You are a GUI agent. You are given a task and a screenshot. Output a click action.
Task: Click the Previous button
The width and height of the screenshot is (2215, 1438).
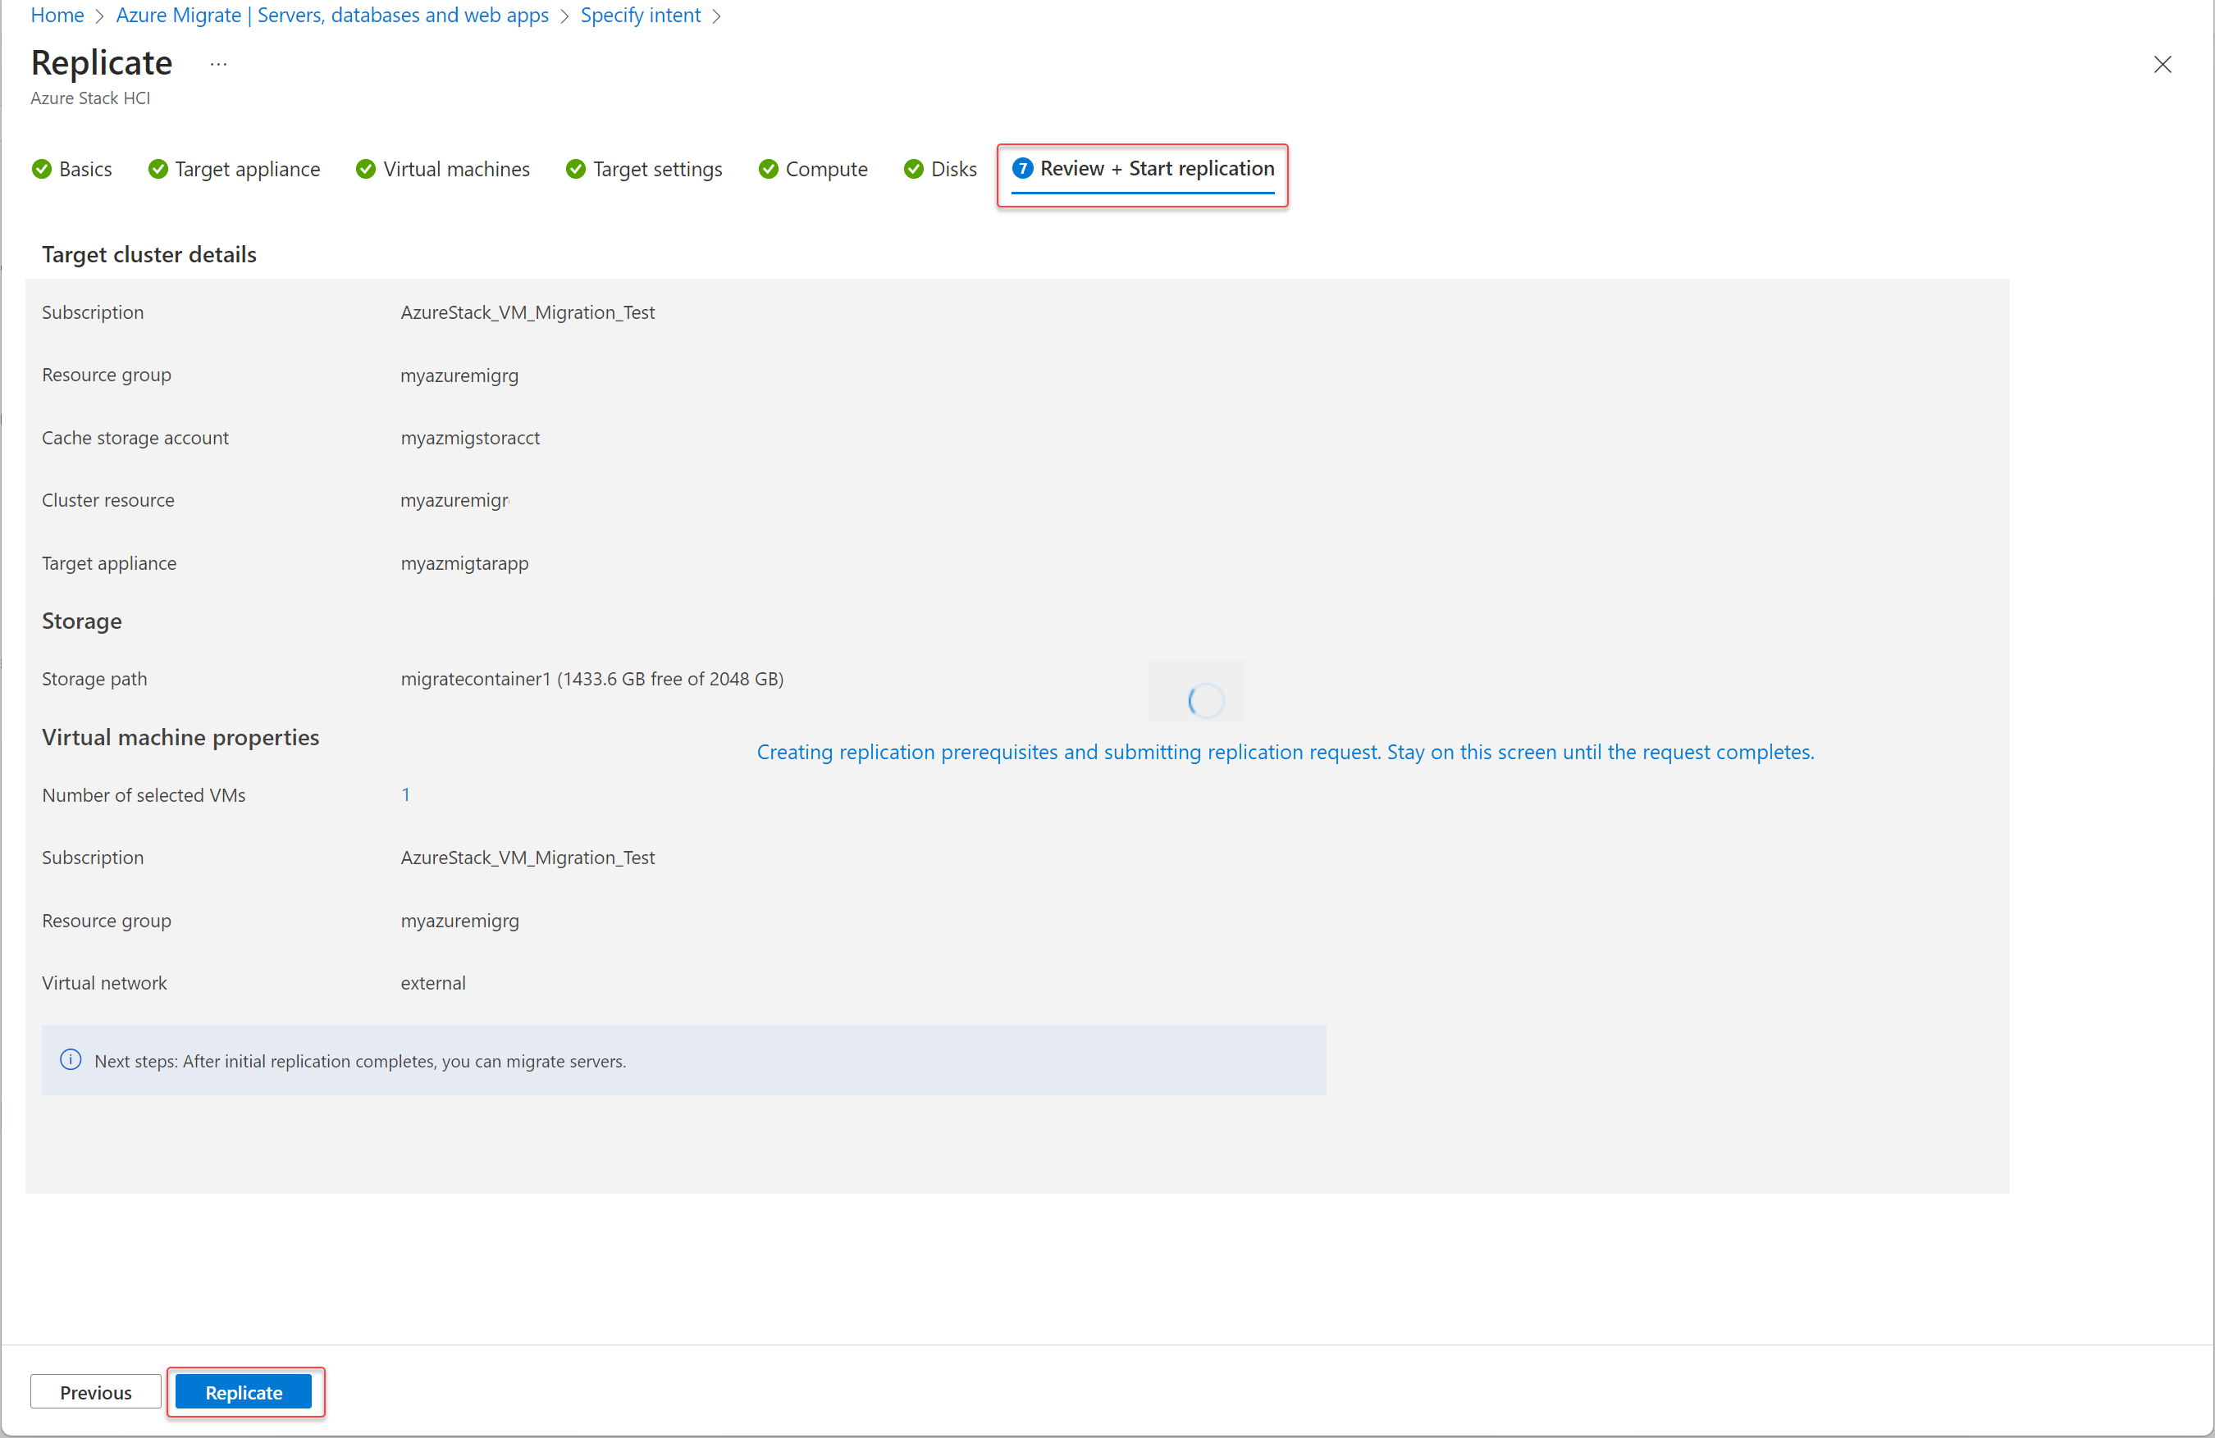tap(95, 1391)
